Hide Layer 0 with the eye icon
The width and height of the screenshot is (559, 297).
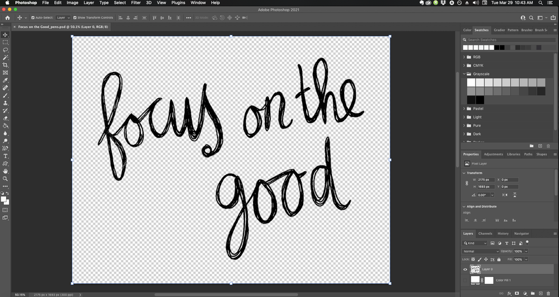pos(465,270)
